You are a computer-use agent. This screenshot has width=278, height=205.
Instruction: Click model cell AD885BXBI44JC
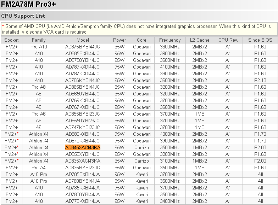click(x=83, y=54)
